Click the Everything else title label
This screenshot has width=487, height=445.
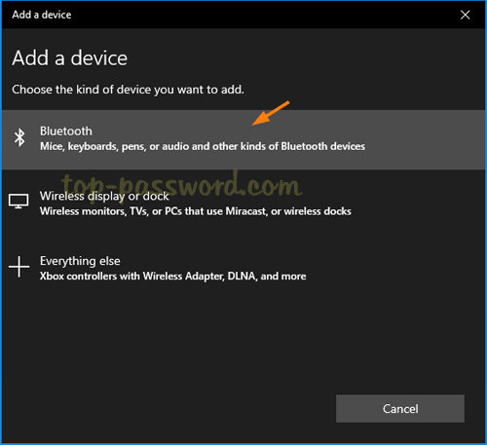80,261
